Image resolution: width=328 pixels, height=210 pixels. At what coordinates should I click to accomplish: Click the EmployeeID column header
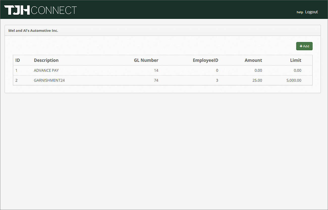pos(205,60)
